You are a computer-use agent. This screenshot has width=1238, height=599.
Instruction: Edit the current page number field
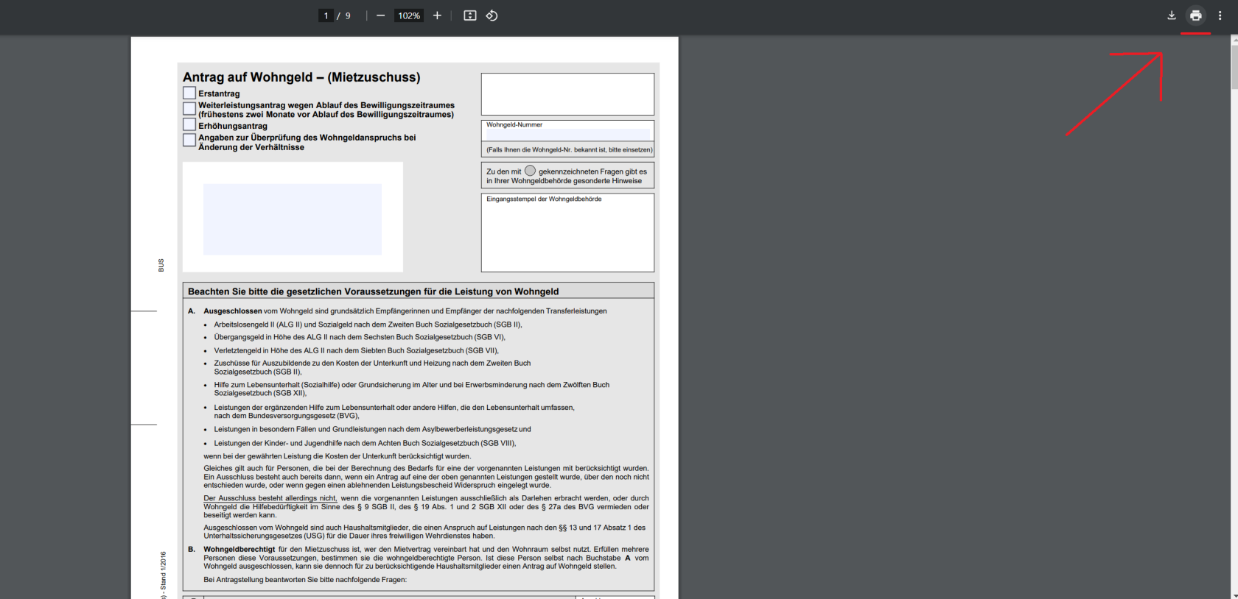point(326,15)
